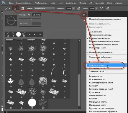The width and height of the screenshot is (128, 113).
Task: Click the Непрозр. 100% opacity field
Action: 69,9
